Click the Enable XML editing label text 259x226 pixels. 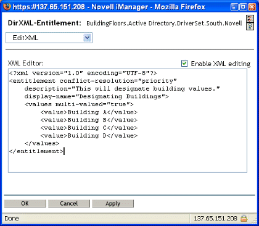click(221, 64)
